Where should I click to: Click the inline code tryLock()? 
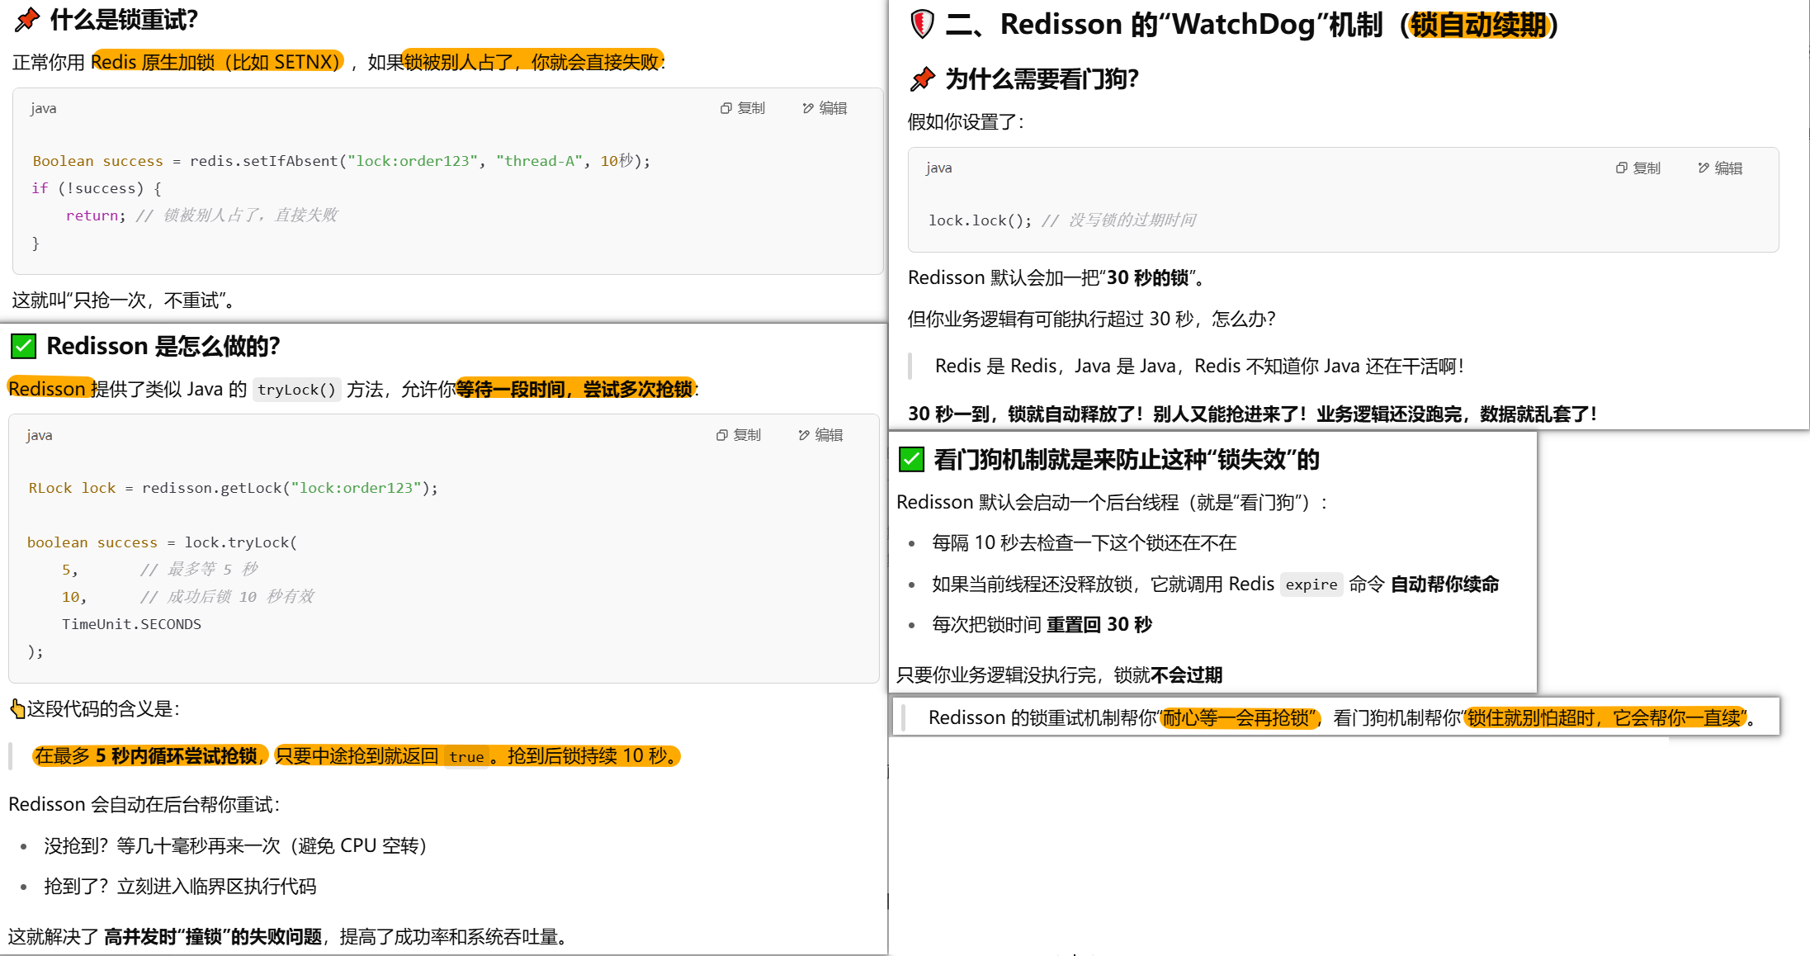[296, 390]
